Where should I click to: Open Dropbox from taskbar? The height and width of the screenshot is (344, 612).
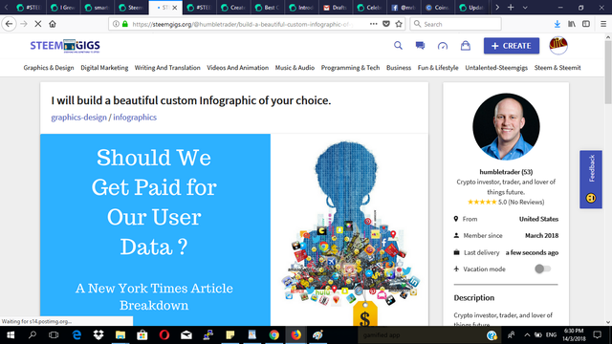[98, 335]
